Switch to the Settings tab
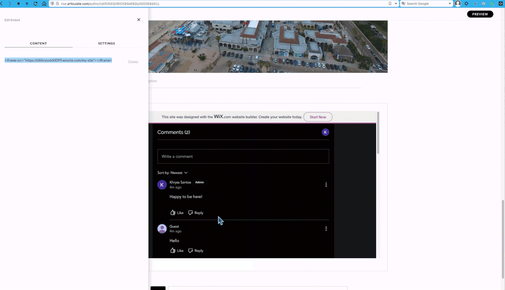The width and height of the screenshot is (505, 290). 106,43
